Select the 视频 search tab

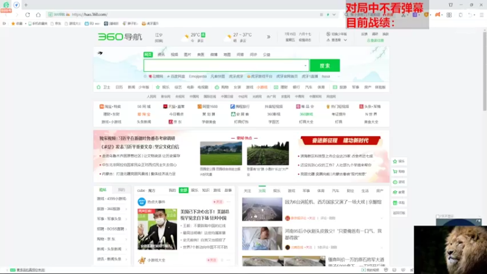click(174, 55)
